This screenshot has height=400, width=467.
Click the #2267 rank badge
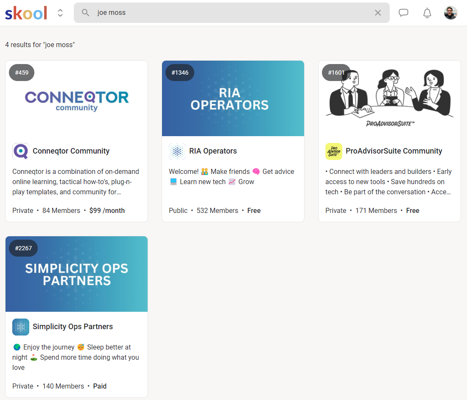[23, 248]
